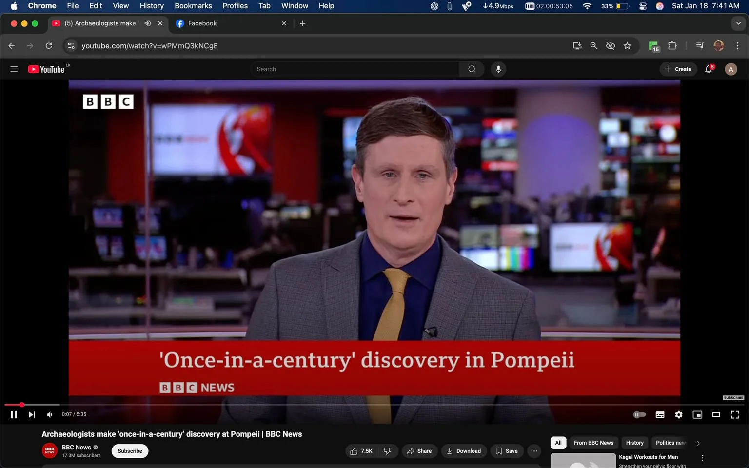Image resolution: width=749 pixels, height=468 pixels.
Task: Toggle Autoplay off in the player
Action: coord(639,414)
